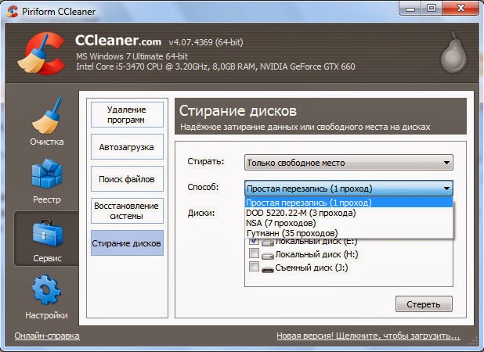Viewport: 484px width, 352px height.
Task: Toggle checkbox for Съемный диск (J:)
Action: (x=254, y=266)
